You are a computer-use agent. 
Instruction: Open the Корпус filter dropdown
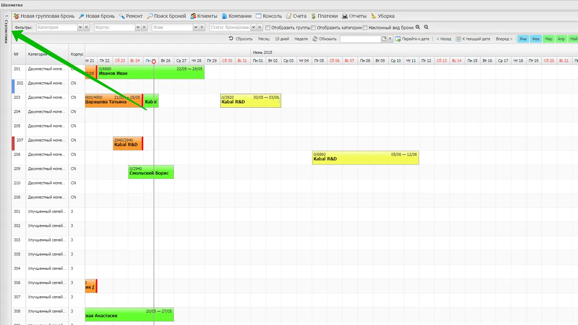tap(138, 28)
